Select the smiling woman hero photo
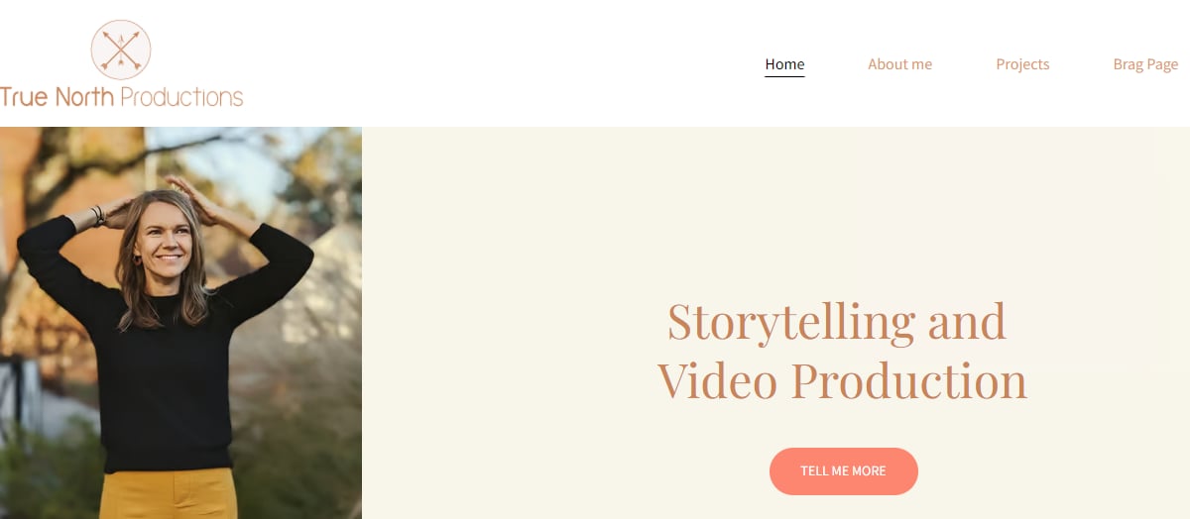Screen dimensions: 1190x519 [180, 323]
